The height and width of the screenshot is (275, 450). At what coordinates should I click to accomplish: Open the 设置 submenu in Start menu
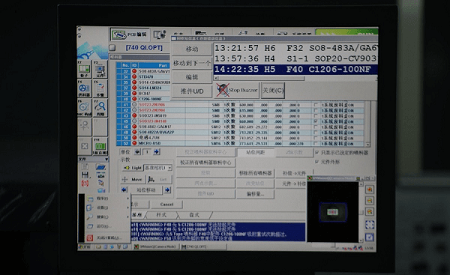[107, 208]
